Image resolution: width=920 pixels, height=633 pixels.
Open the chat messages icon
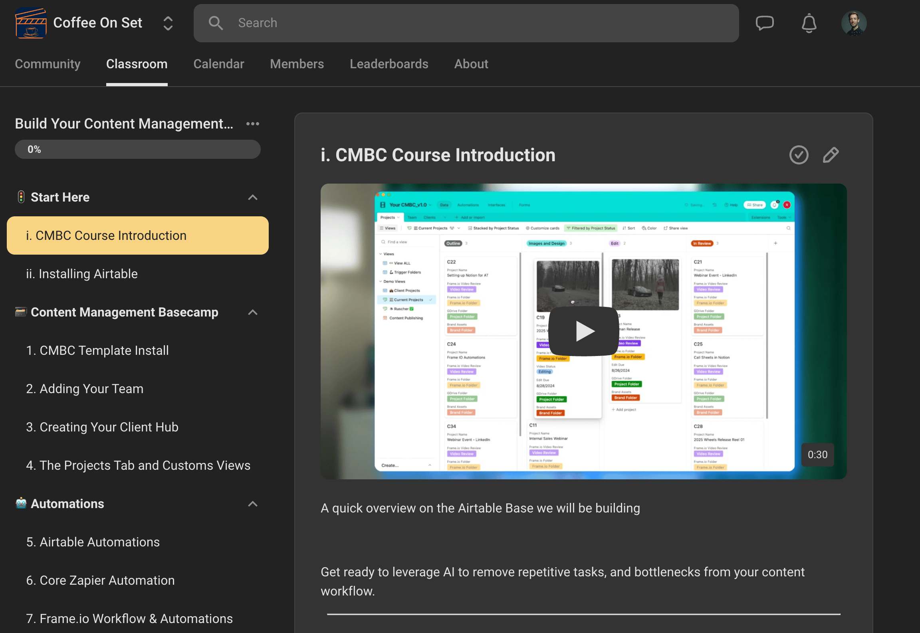(x=765, y=23)
